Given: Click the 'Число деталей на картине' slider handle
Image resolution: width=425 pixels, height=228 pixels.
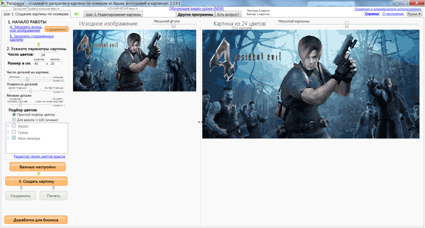Looking at the screenshot, I should click(x=28, y=79).
